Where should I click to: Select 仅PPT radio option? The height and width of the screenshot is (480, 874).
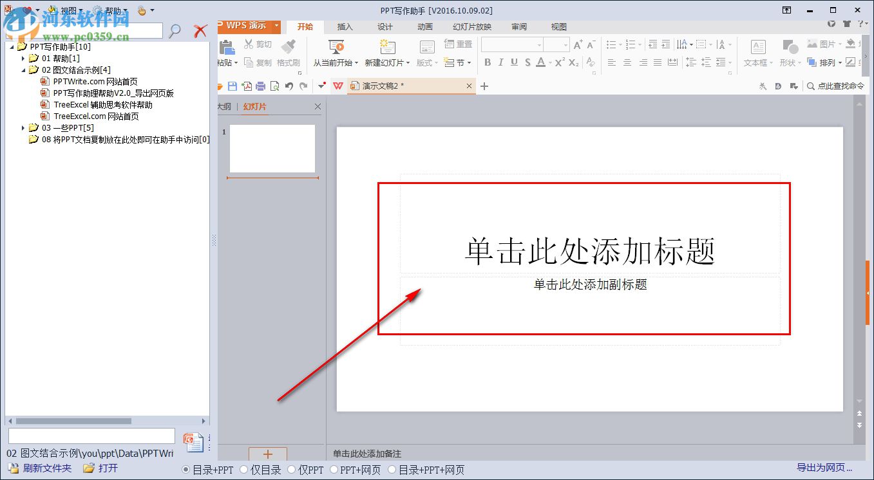click(292, 470)
